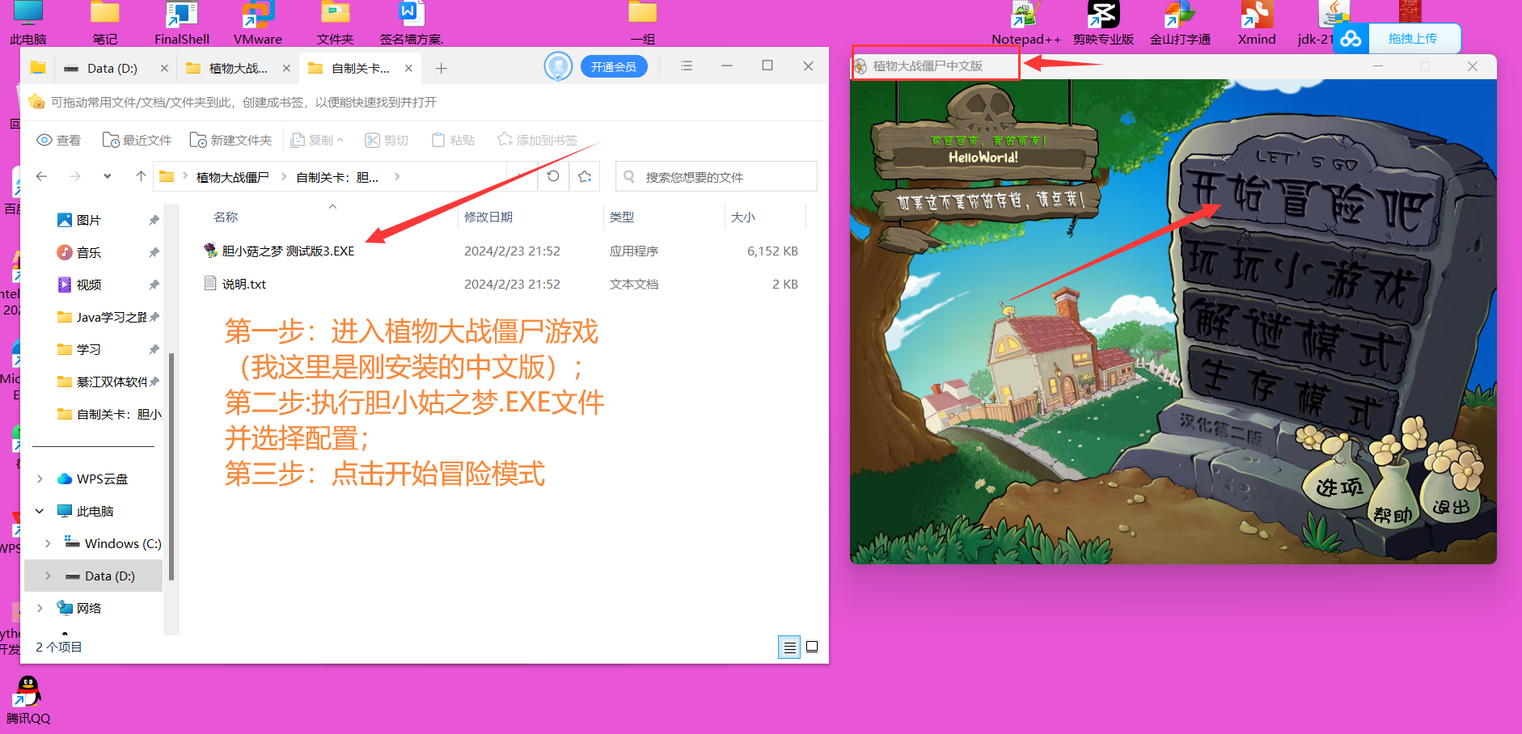Open the file manager hamburger menu
Viewport: 1522px width, 734px height.
(687, 66)
